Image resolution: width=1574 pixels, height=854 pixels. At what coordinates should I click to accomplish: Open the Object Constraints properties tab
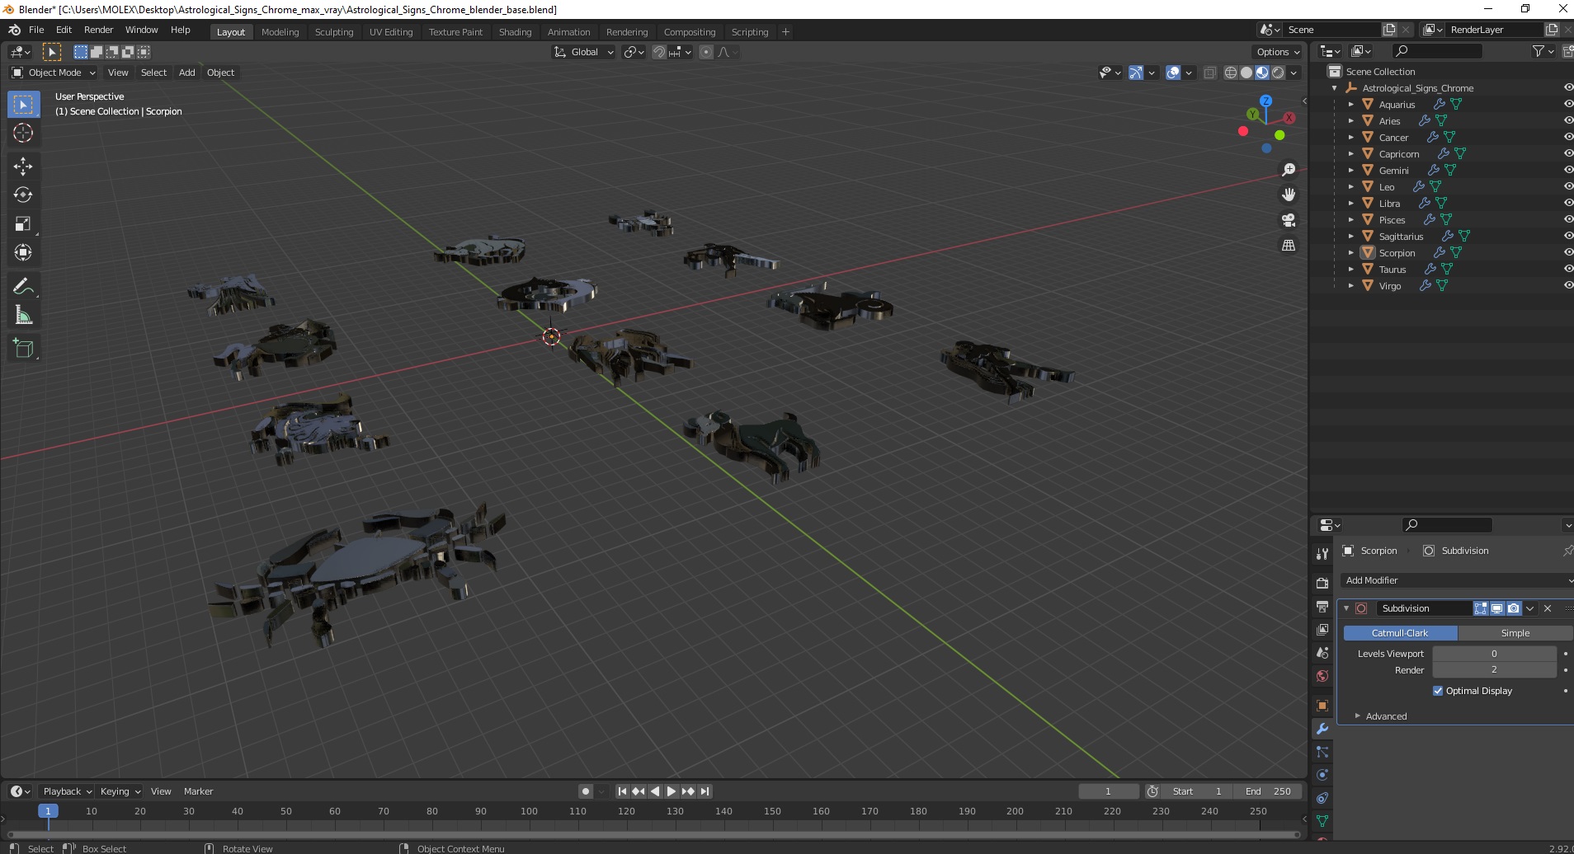pyautogui.click(x=1322, y=798)
